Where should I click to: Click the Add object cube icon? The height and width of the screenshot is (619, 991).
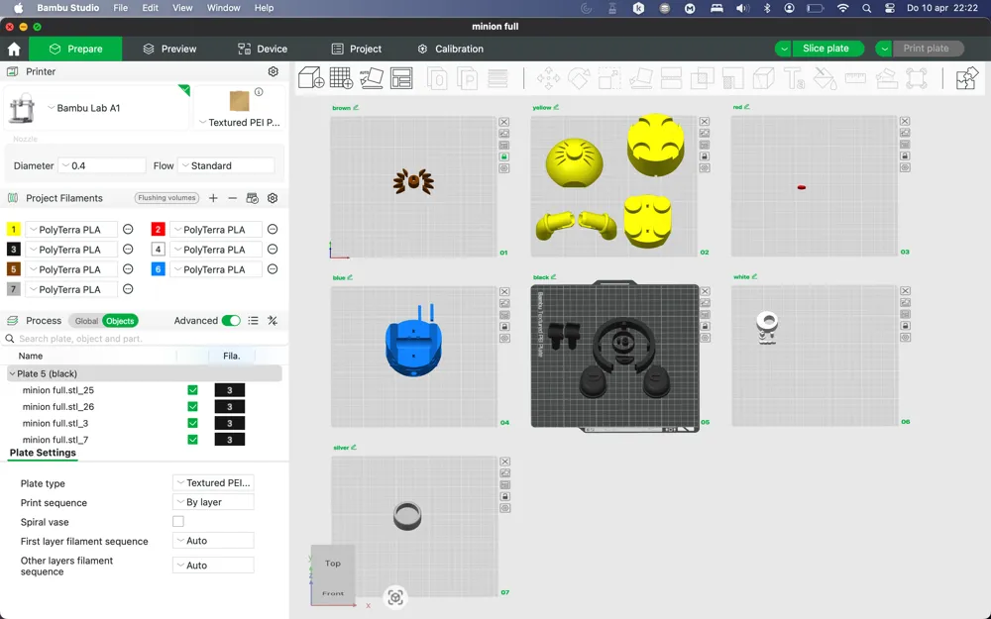tap(311, 78)
